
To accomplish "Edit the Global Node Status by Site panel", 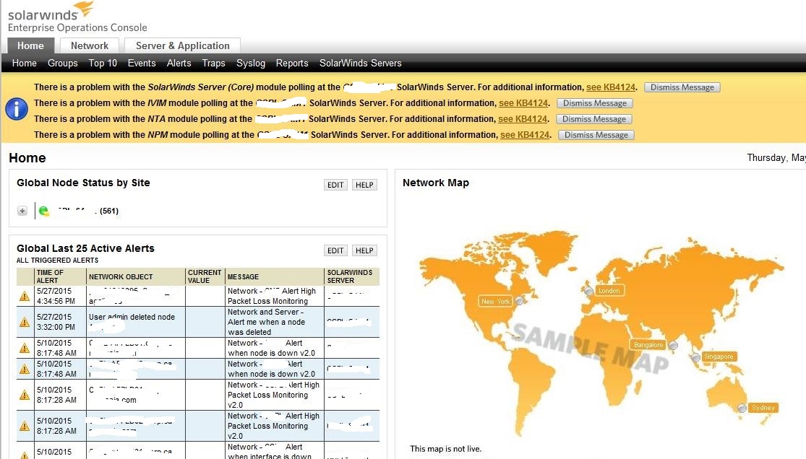I will click(335, 185).
